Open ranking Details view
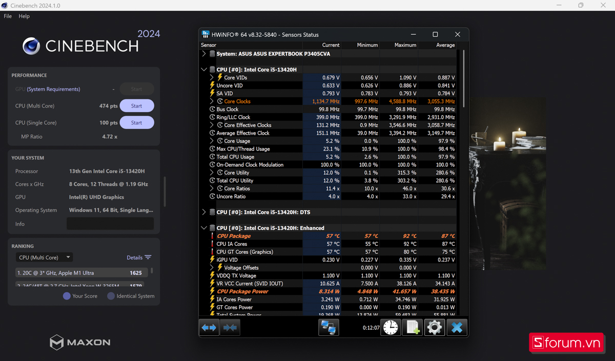615x361 pixels. pos(135,257)
